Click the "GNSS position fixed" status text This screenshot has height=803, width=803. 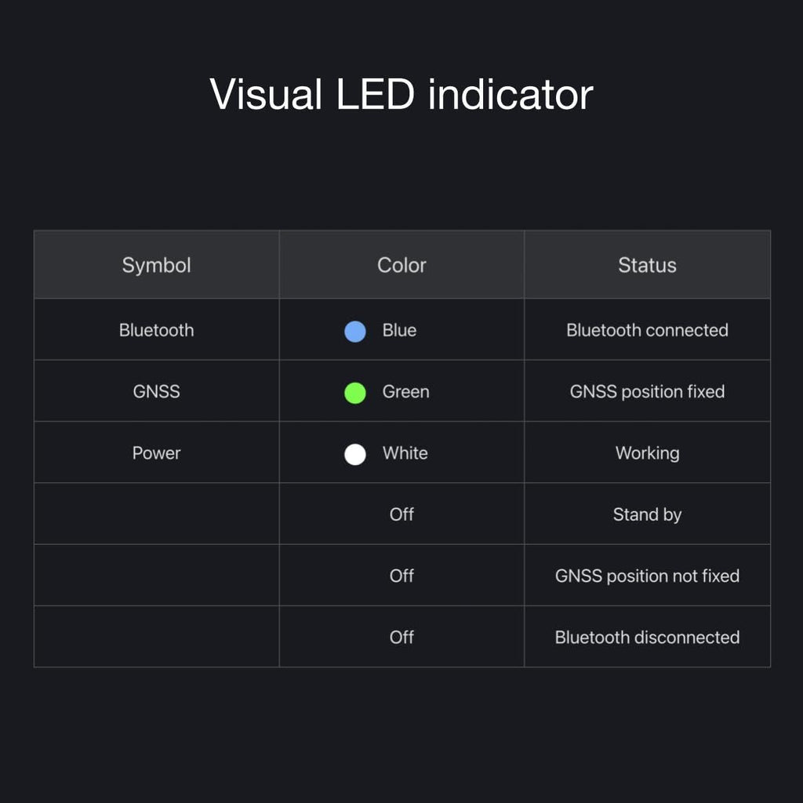pyautogui.click(x=647, y=391)
